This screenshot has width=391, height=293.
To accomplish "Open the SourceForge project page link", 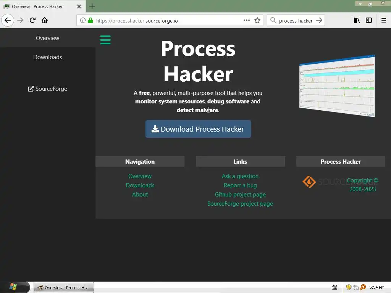I will pyautogui.click(x=240, y=204).
